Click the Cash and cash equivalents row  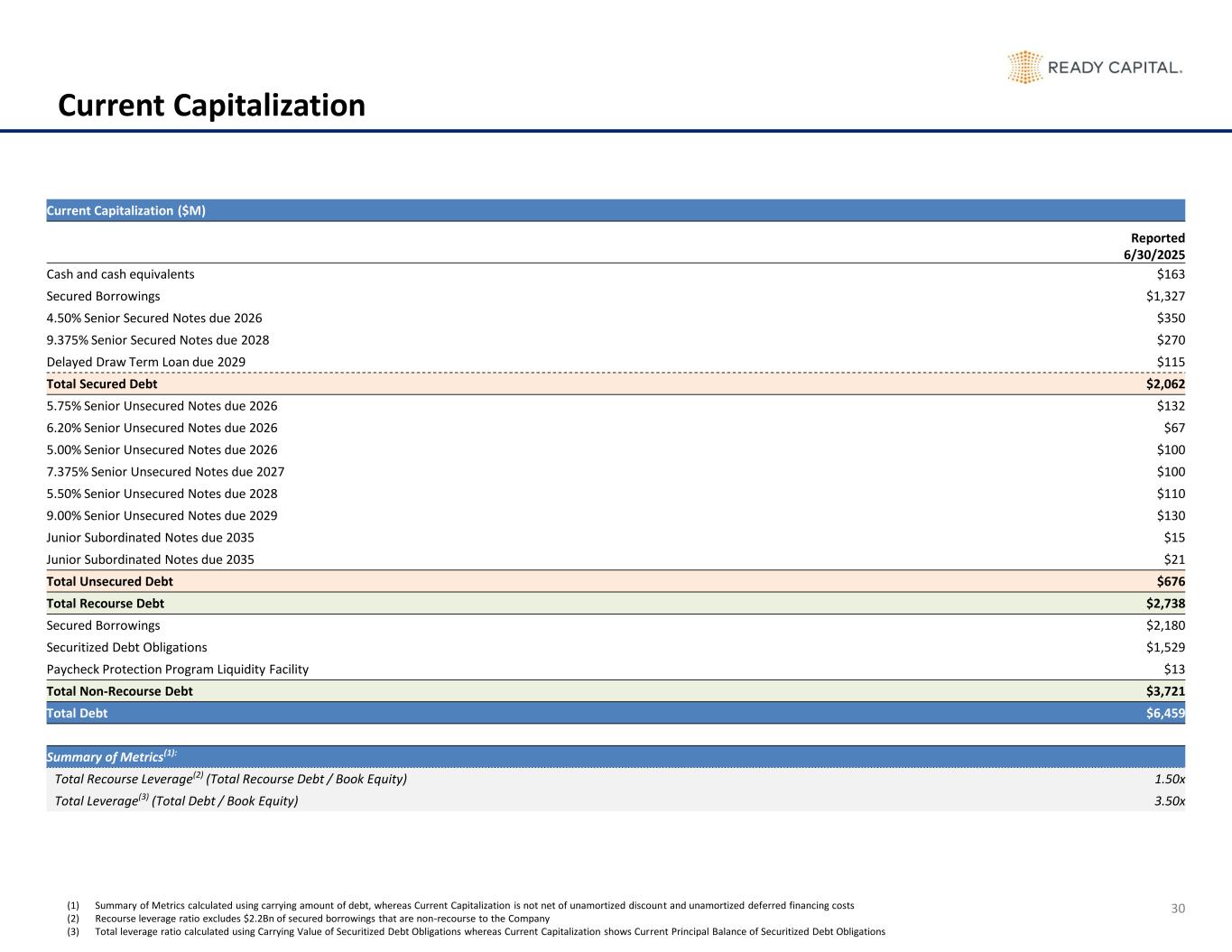tap(120, 274)
